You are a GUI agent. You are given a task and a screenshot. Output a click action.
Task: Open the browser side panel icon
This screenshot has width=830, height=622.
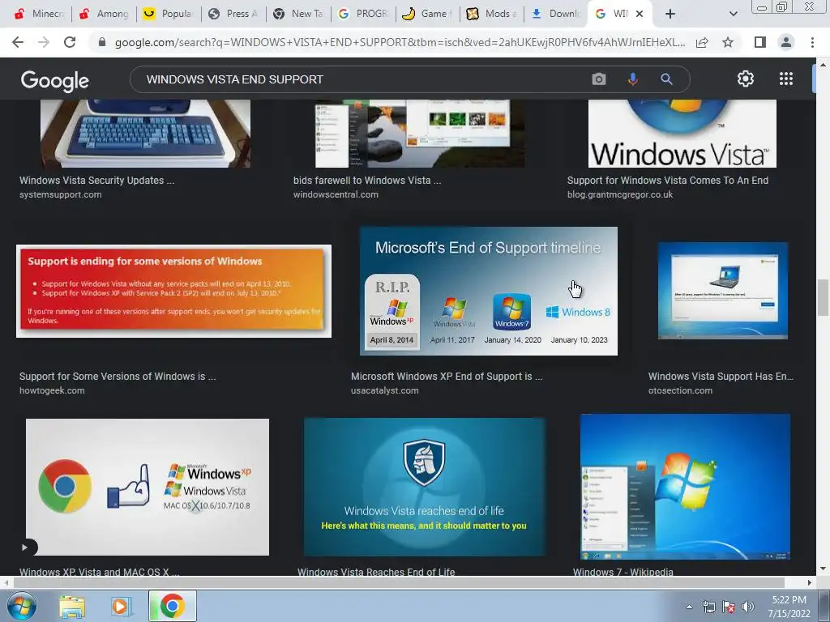[760, 42]
